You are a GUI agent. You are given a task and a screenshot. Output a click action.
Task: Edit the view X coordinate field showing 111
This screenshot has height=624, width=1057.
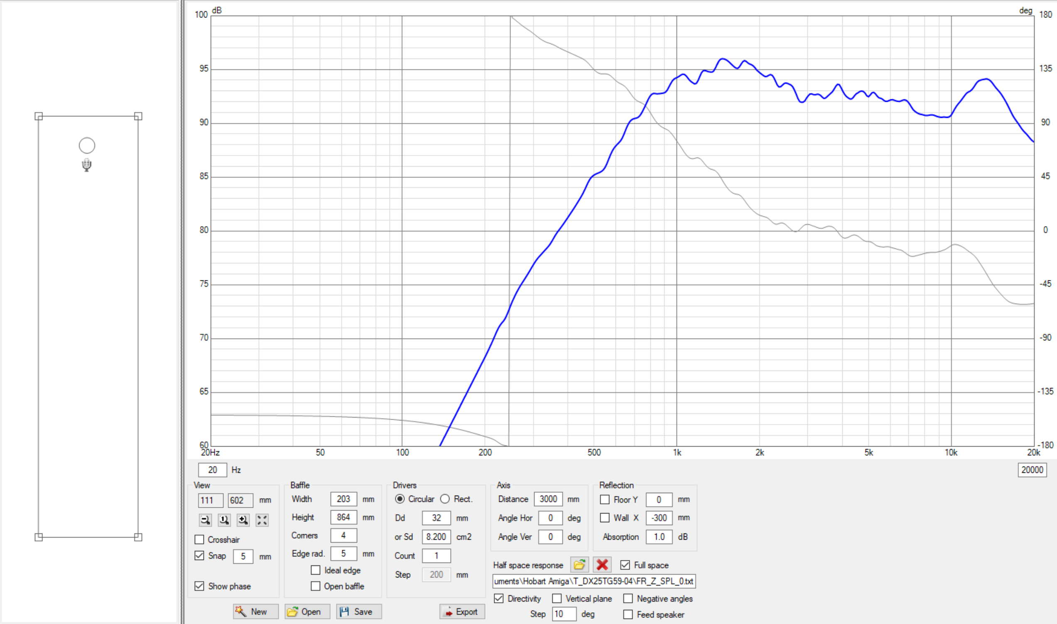[211, 500]
